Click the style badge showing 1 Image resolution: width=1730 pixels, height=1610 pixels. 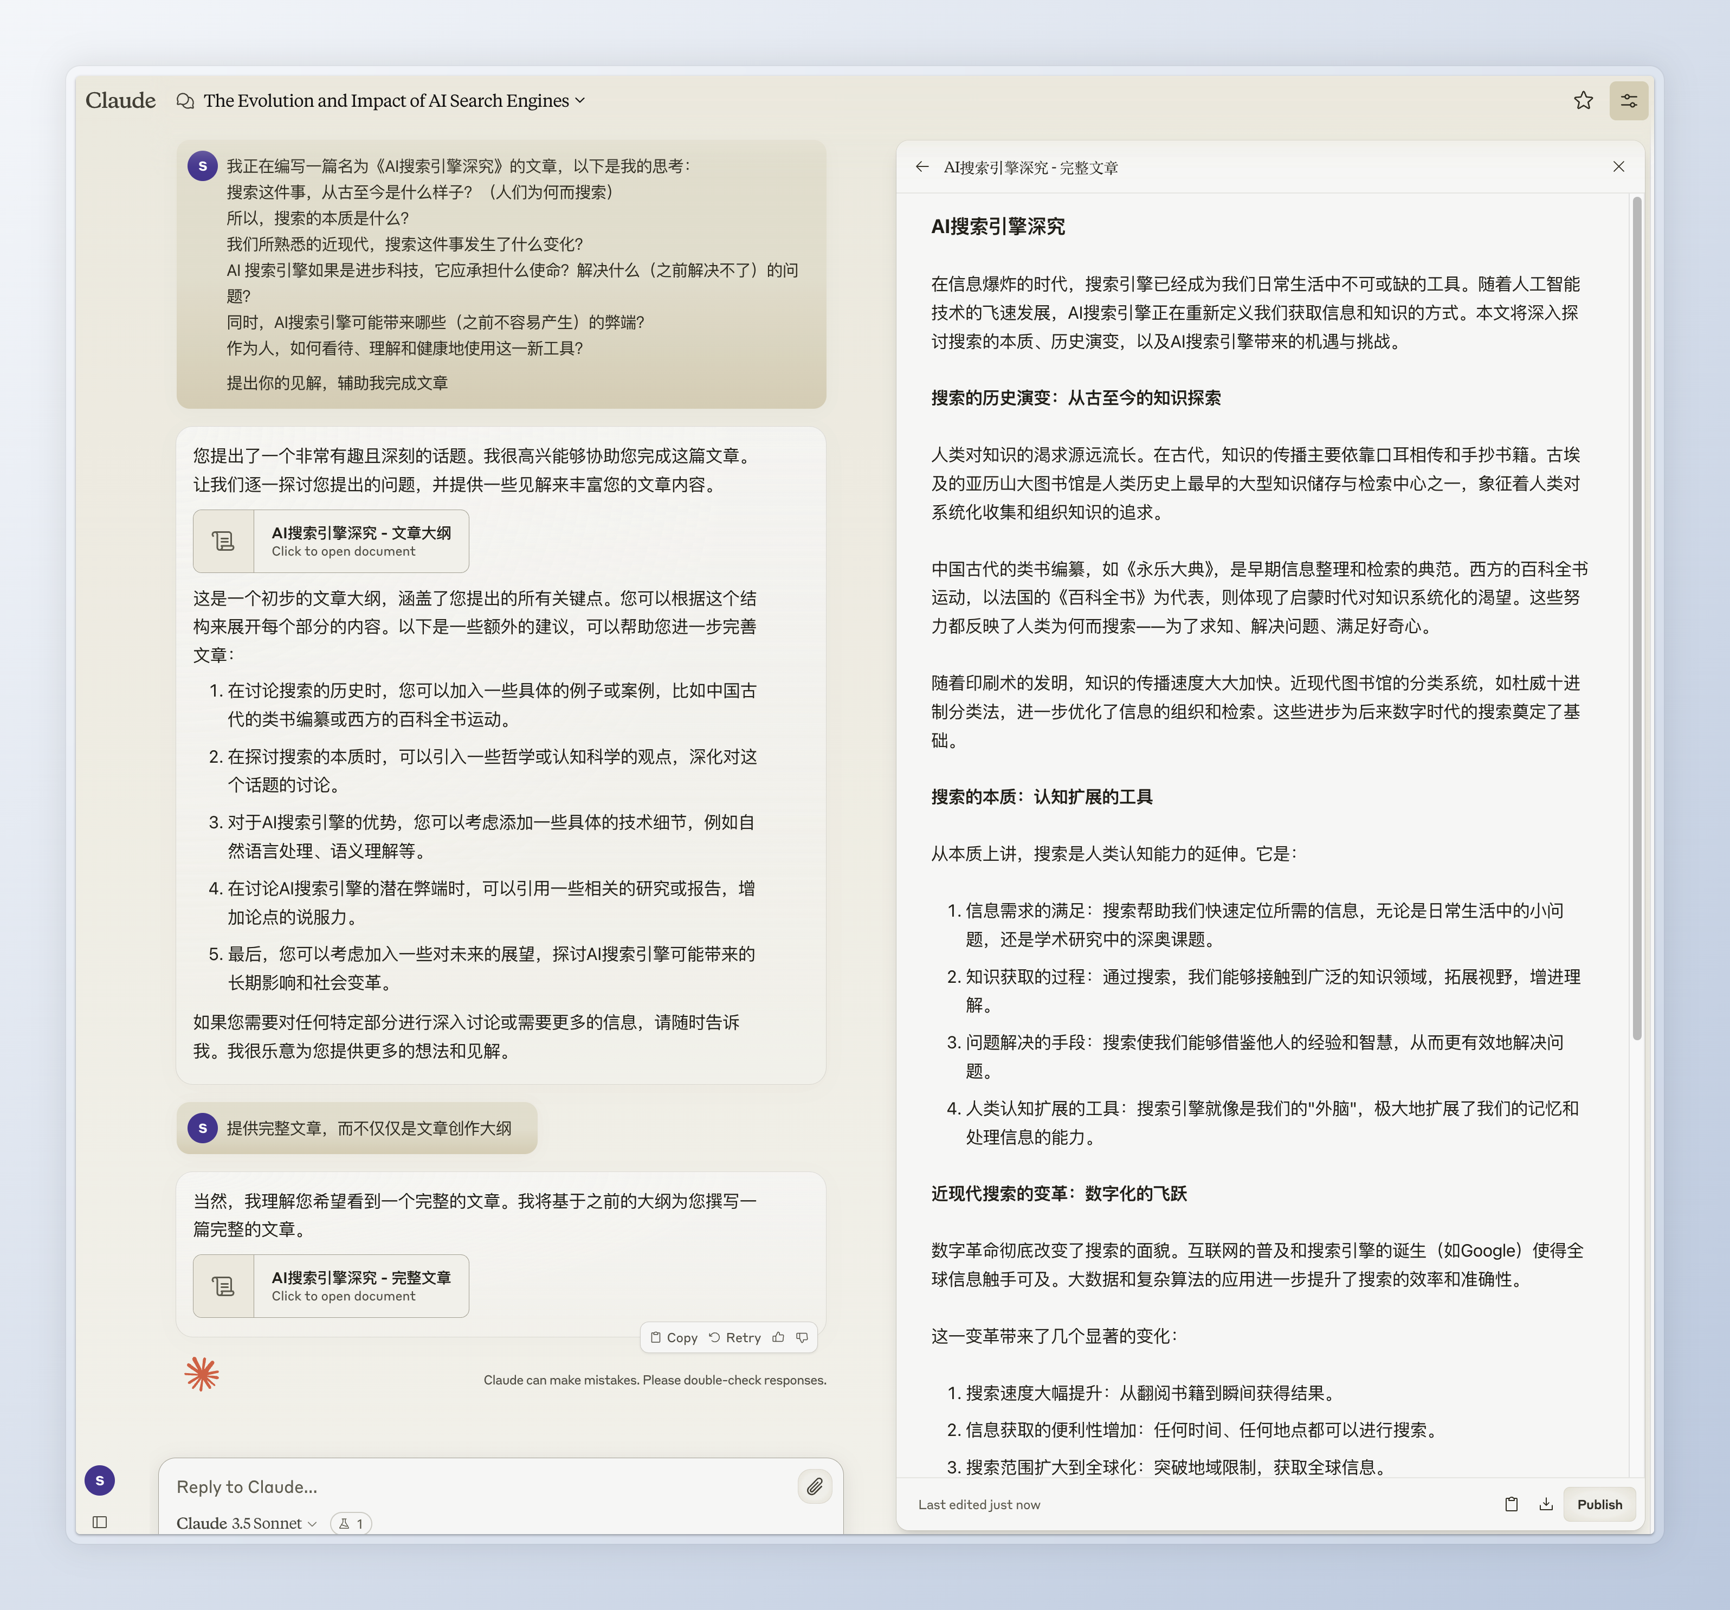tap(351, 1524)
